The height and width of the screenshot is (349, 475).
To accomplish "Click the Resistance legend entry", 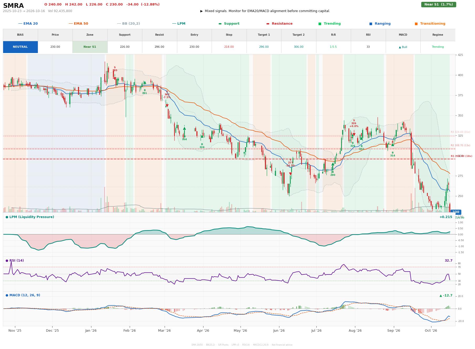I will 279,24.
